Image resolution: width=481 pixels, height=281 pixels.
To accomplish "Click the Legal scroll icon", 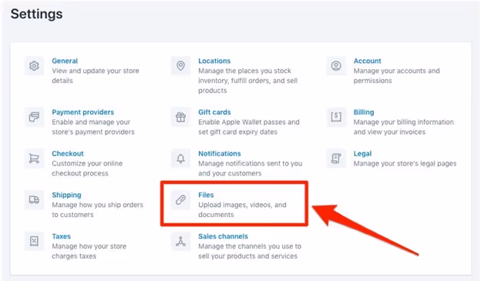I will [336, 159].
